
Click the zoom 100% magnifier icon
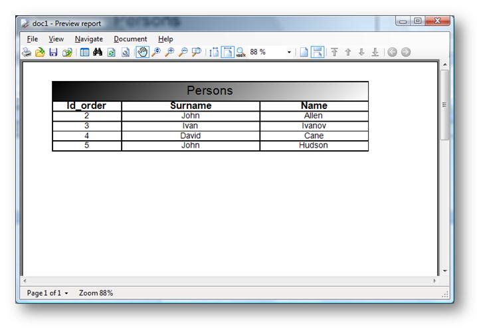pyautogui.click(x=240, y=53)
